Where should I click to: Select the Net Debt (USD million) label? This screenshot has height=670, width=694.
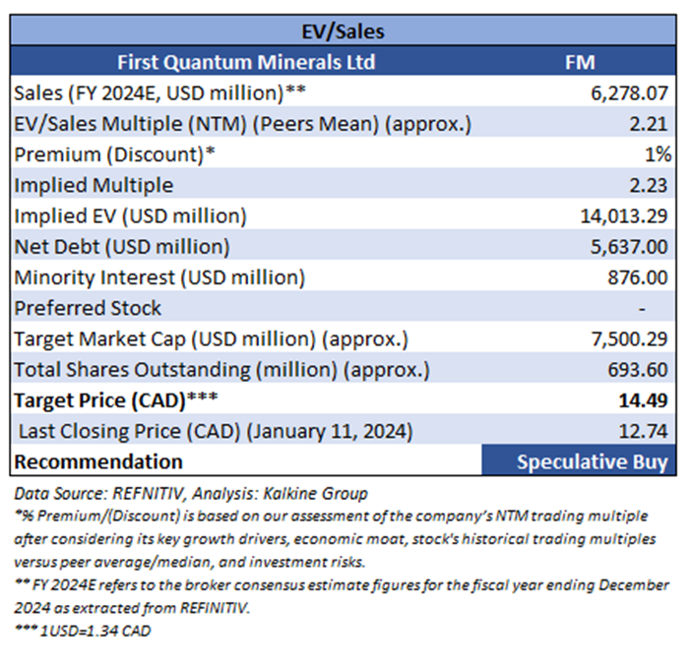pyautogui.click(x=122, y=247)
